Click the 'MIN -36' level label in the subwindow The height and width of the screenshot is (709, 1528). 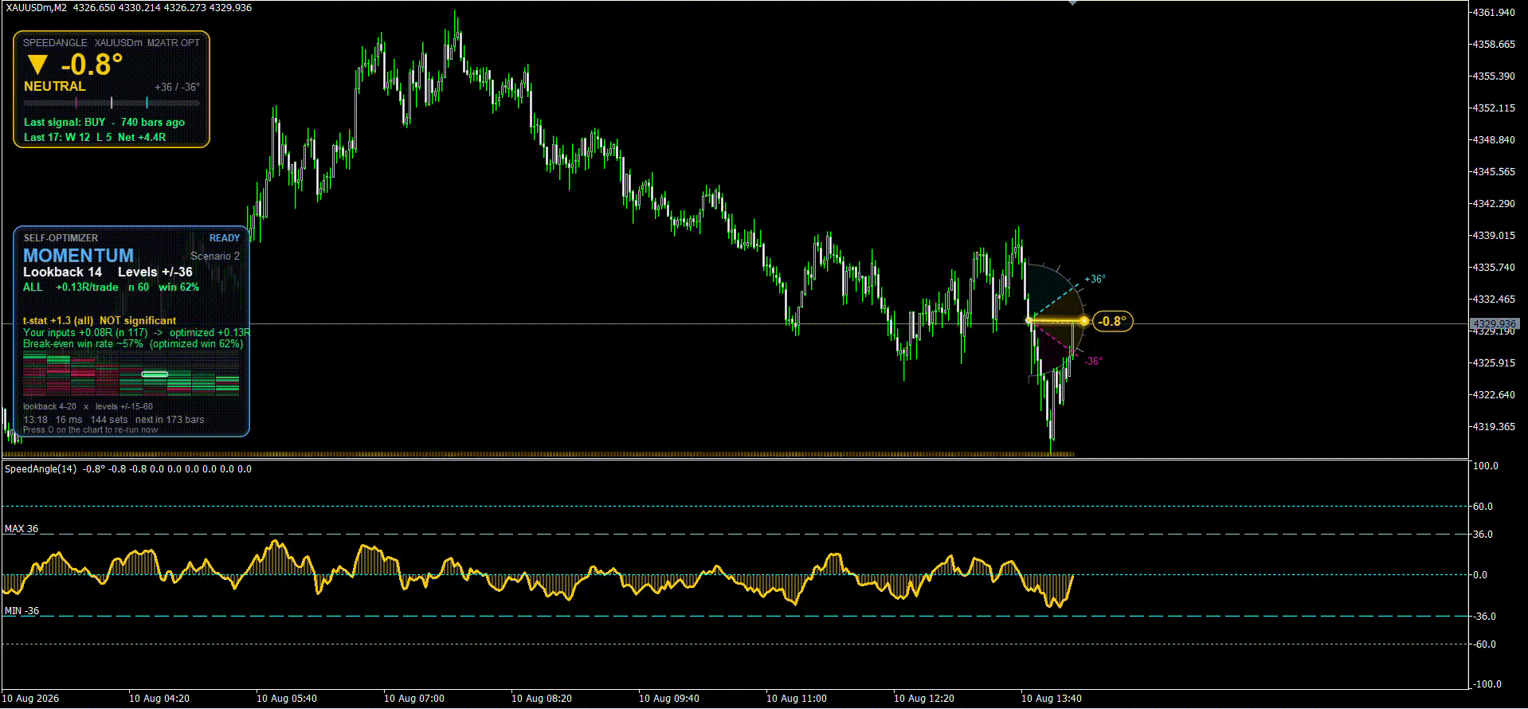click(x=22, y=611)
